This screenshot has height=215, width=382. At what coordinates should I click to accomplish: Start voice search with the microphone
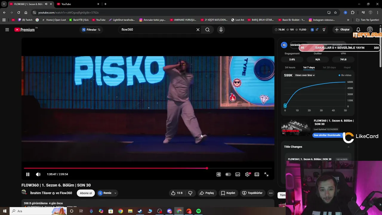(x=221, y=30)
